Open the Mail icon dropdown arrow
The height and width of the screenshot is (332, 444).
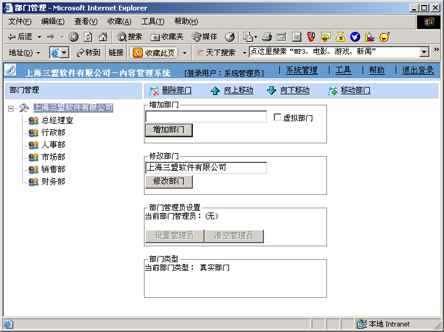pos(256,37)
